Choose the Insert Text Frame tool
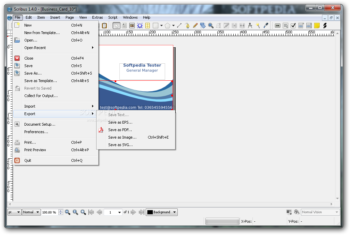 click(x=124, y=26)
